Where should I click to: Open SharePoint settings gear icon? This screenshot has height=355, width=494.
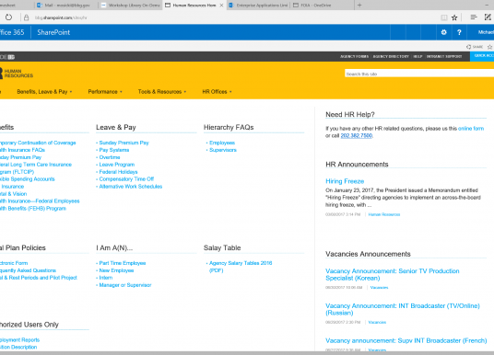pyautogui.click(x=444, y=32)
